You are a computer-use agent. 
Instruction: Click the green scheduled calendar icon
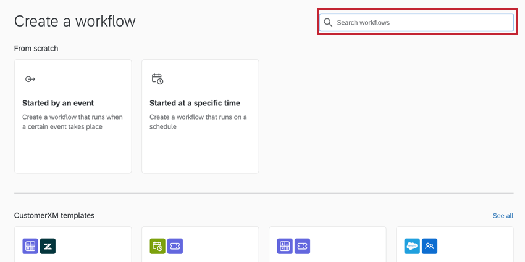[x=157, y=247]
